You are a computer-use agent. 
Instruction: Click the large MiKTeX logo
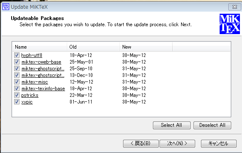point(230,24)
